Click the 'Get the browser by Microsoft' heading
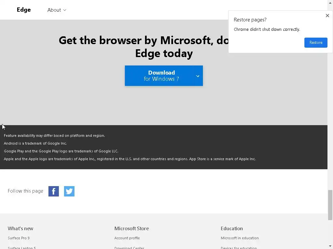 [143, 47]
